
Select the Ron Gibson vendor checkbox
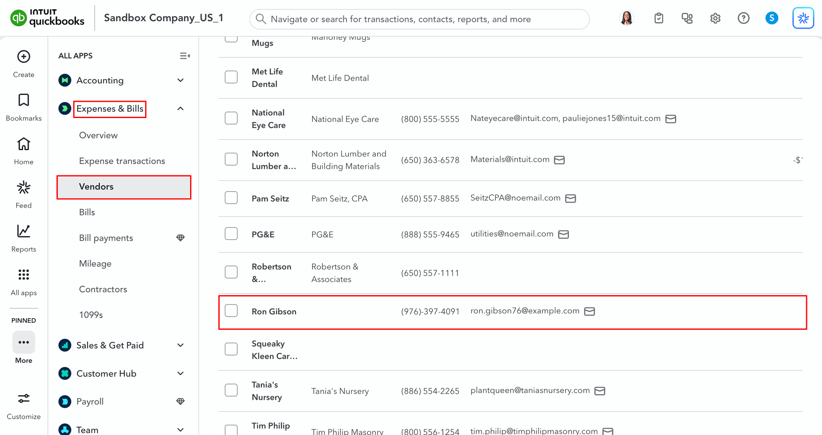click(x=231, y=311)
